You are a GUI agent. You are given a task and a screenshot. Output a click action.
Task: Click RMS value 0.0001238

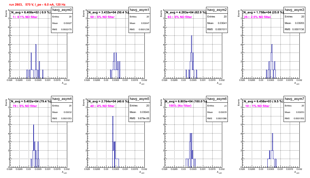[144, 30]
